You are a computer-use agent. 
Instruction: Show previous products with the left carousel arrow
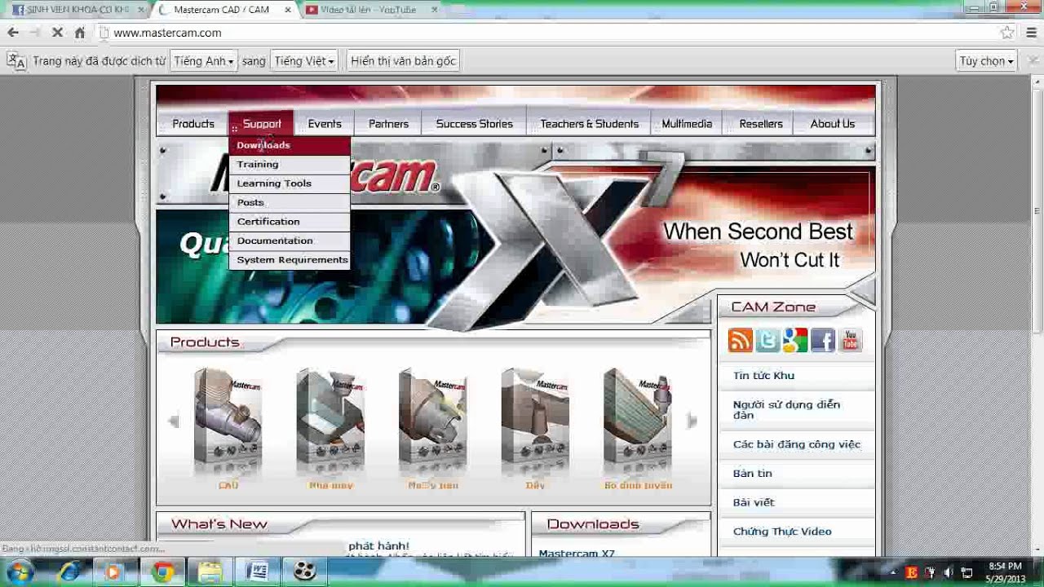(173, 421)
